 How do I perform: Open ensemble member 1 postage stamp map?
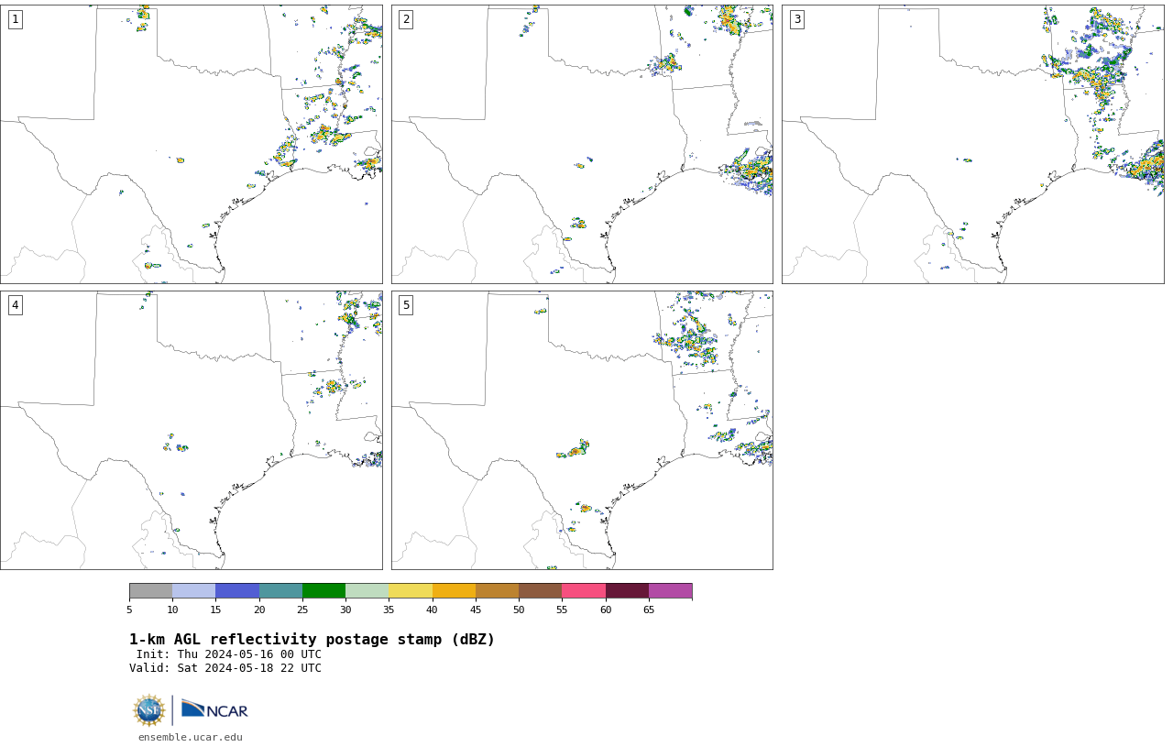[x=191, y=144]
